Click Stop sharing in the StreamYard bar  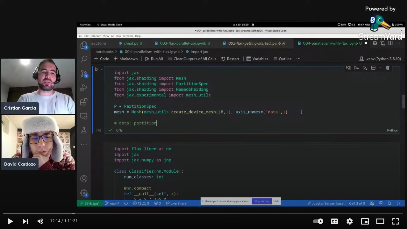coord(261,201)
